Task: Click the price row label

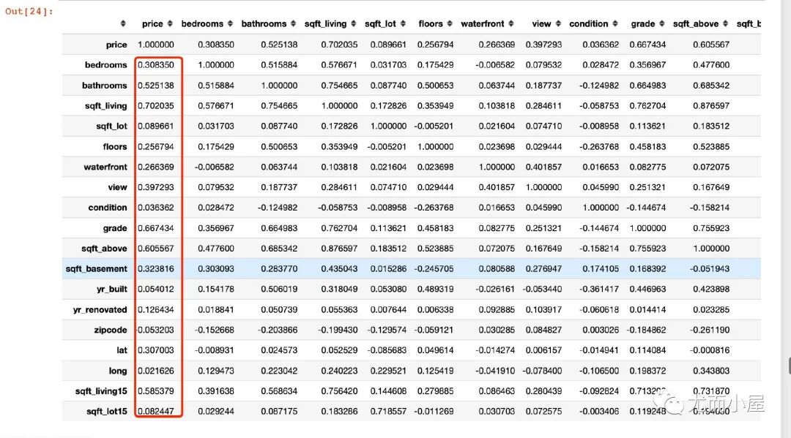Action: point(116,45)
